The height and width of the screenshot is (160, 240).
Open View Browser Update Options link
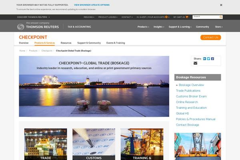(92, 5)
